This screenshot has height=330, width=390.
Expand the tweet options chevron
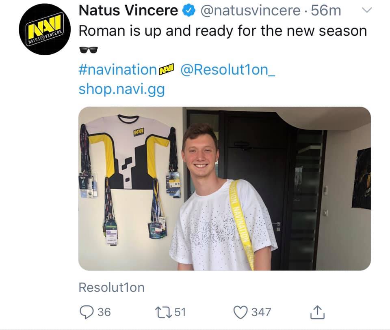[x=366, y=11]
